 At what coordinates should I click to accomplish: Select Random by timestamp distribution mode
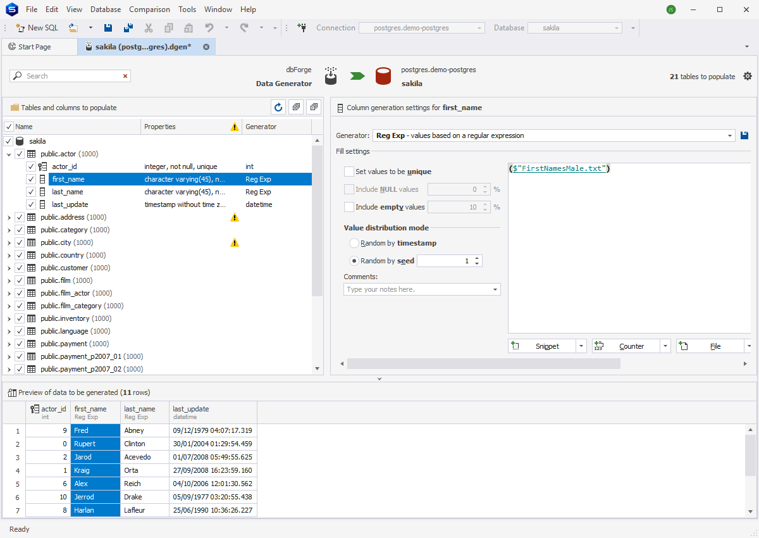354,243
